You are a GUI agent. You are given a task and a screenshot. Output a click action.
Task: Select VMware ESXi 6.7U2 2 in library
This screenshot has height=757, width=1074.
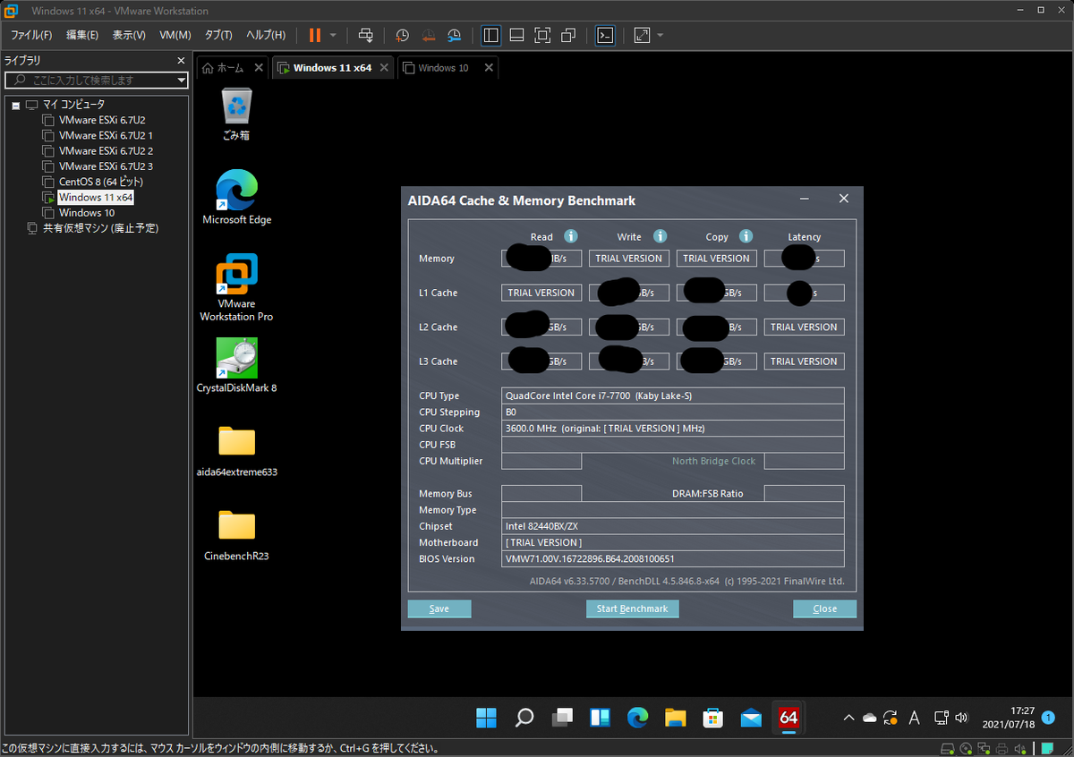point(106,150)
